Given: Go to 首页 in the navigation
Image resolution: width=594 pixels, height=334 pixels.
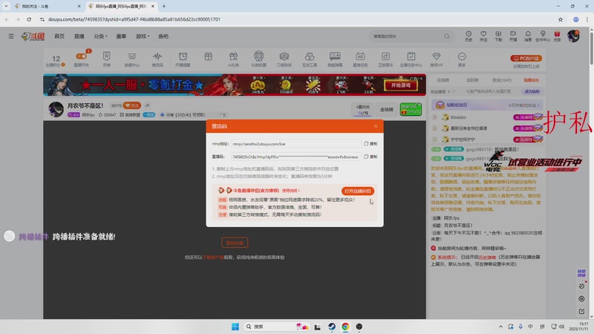Looking at the screenshot, I should 59,36.
